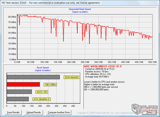Select drive name WDC WD50 00BEVT-22ZAT
The width and height of the screenshot is (160, 117).
tap(100, 66)
